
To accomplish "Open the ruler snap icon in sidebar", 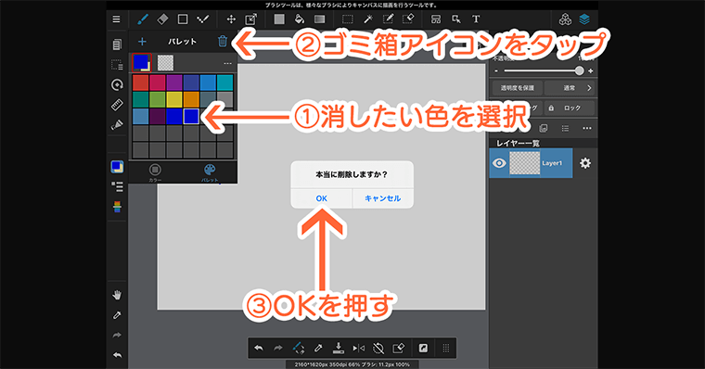I will coord(117,105).
